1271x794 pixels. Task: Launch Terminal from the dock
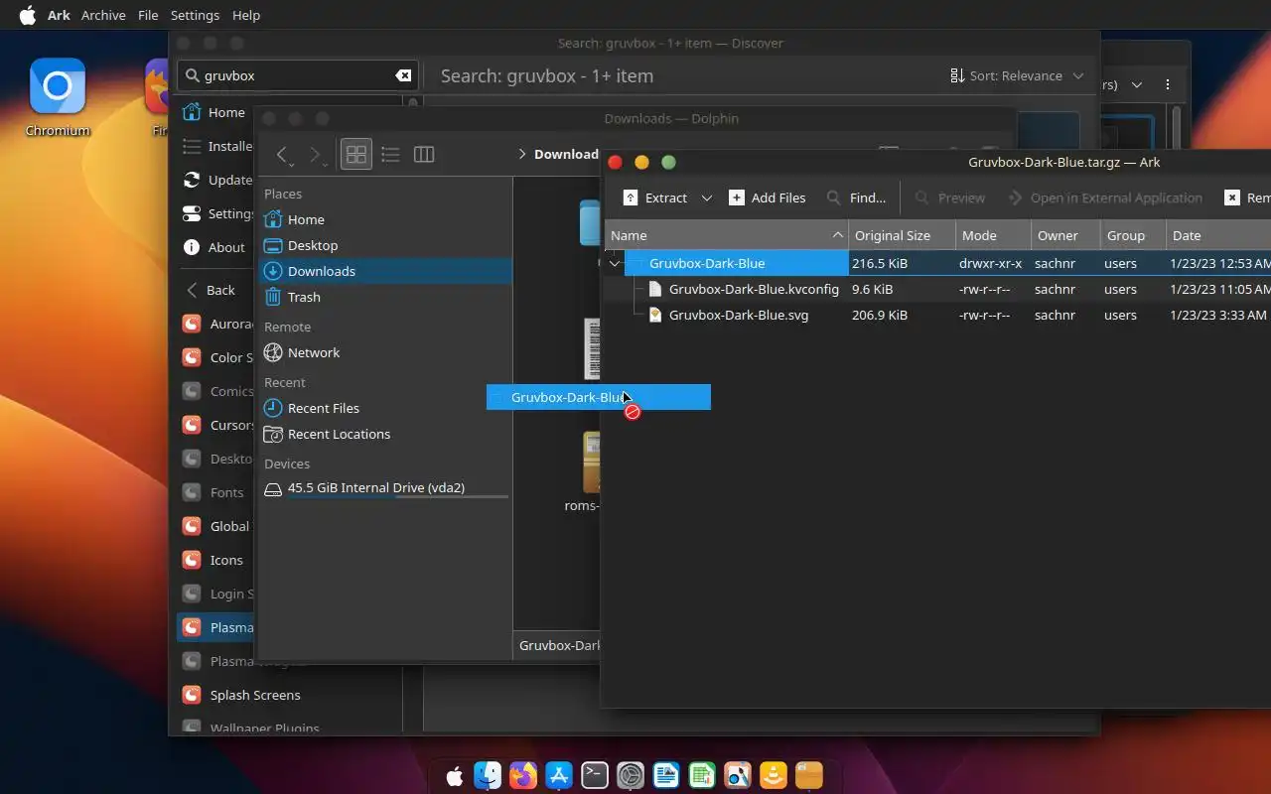point(594,775)
